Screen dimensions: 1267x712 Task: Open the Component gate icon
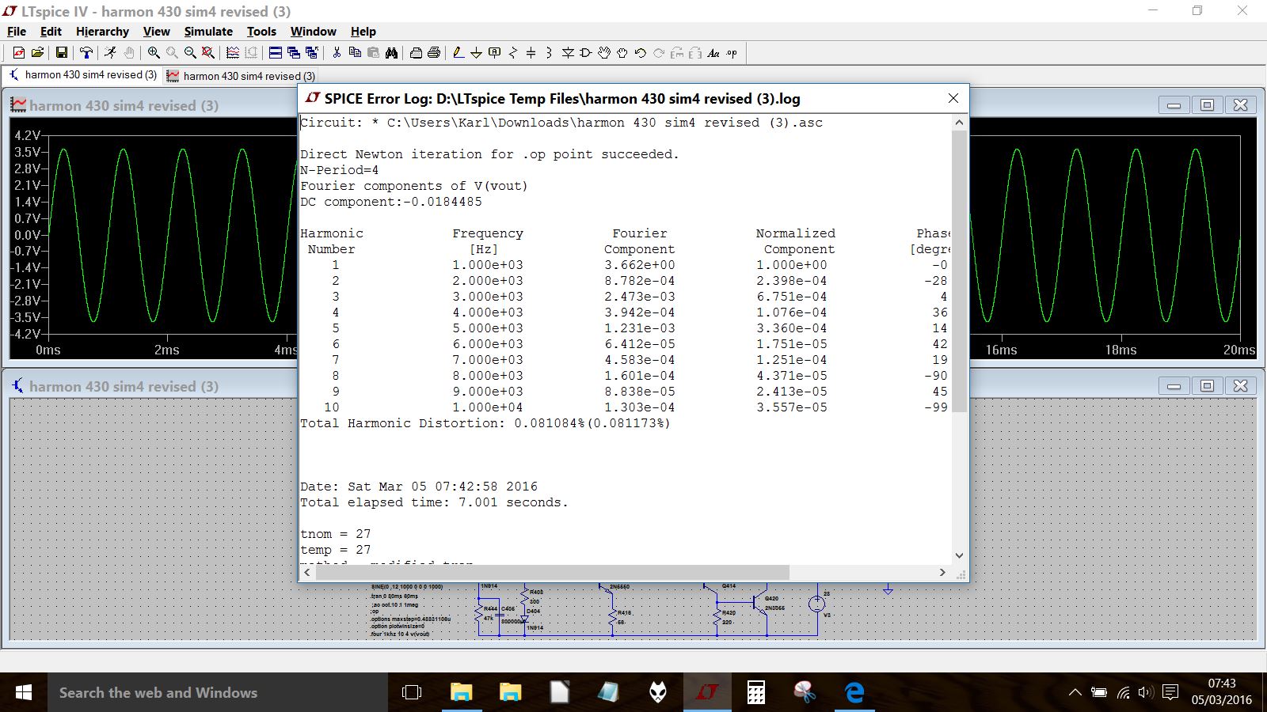[x=586, y=53]
